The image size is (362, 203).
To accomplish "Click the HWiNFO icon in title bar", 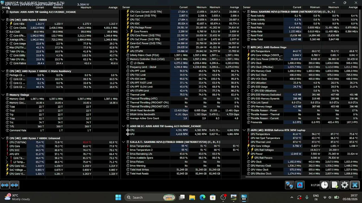I will pyautogui.click(x=2, y=3).
